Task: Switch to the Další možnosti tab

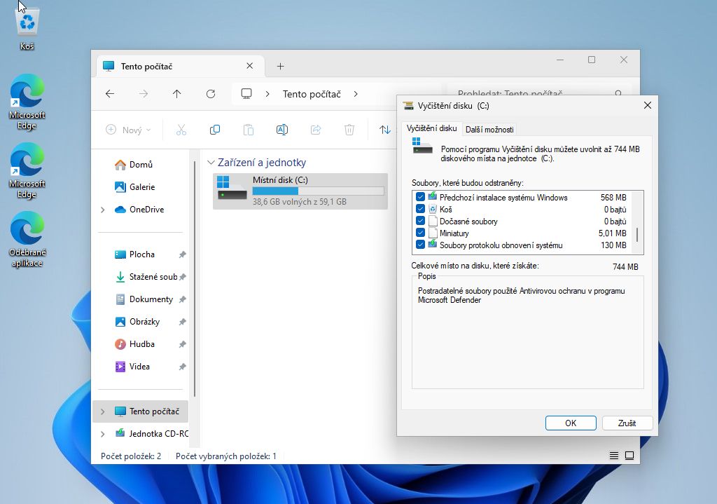Action: click(x=489, y=129)
